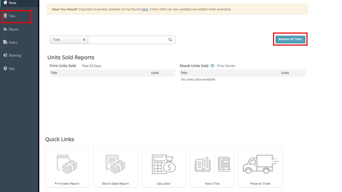The width and height of the screenshot is (342, 192).
Task: Click the Titles book icon
Action: (x=5, y=16)
